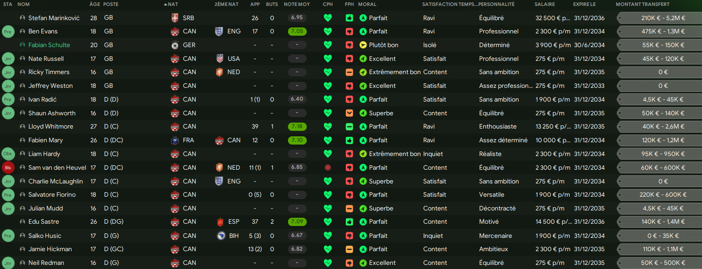Open the profile icon next to Stefan Marinković
The image size is (702, 269).
click(22, 18)
